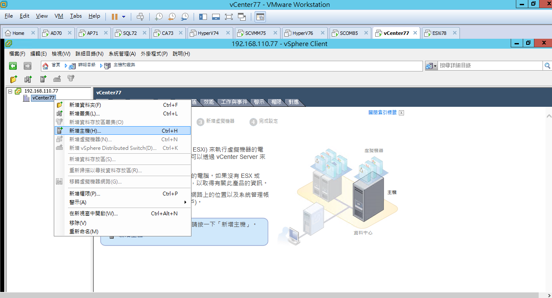Click the new folder toolbar icon
Image resolution: width=552 pixels, height=298 pixels.
14,79
